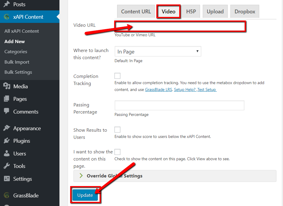Viewport: 283px width, 206px height.
Task: Open Comments via the speech bubble icon
Action: pos(7,111)
